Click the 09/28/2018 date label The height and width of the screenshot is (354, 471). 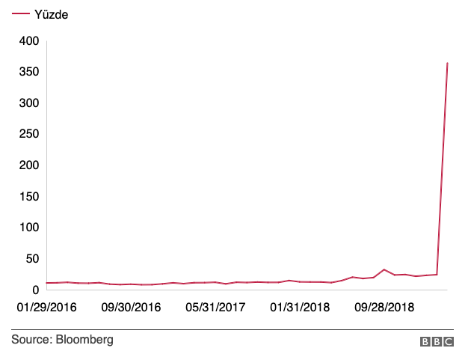(384, 308)
